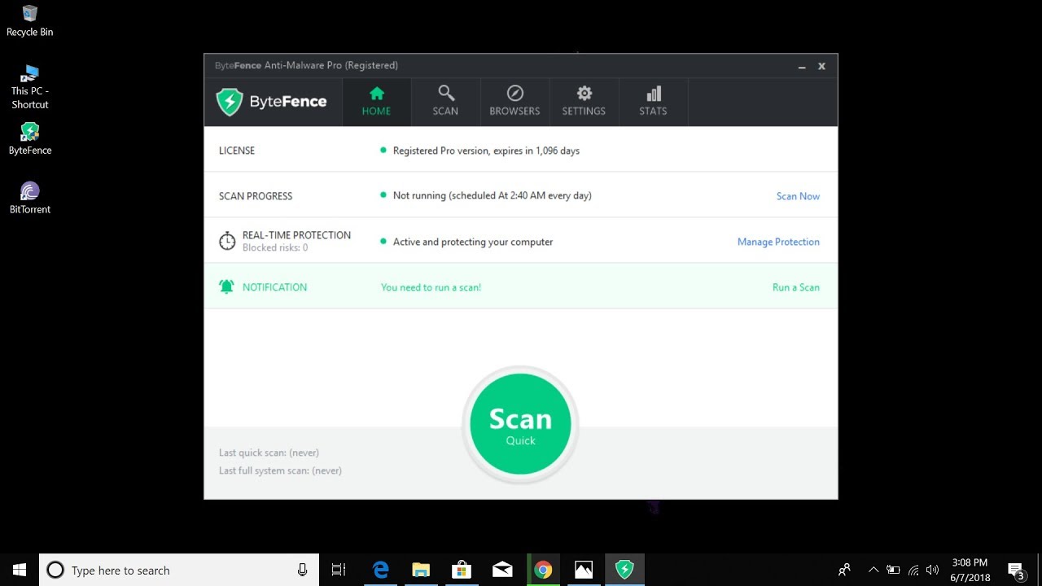1042x586 pixels.
Task: Click the ByteFence taskbar button
Action: pyautogui.click(x=624, y=571)
